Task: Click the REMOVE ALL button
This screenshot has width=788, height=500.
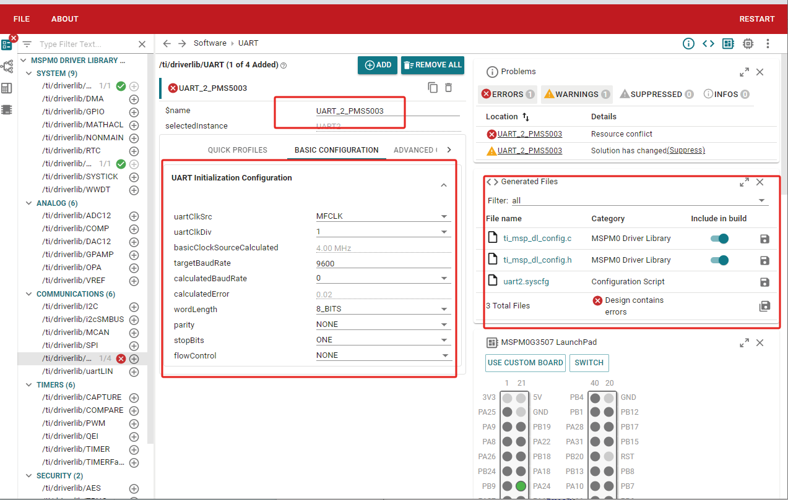Action: (x=433, y=65)
